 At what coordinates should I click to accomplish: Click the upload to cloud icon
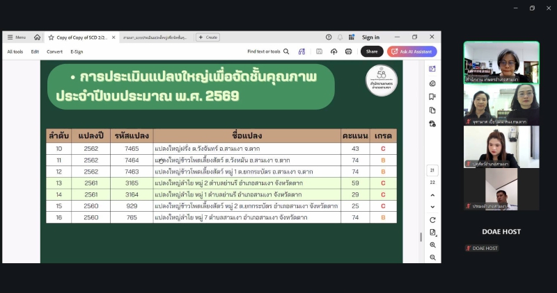coord(334,51)
